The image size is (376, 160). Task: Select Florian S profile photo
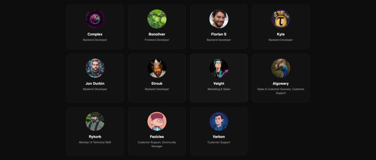click(x=219, y=19)
